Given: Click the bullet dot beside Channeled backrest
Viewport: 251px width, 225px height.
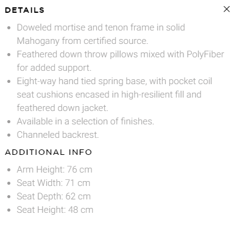Looking at the screenshot, I should 9,135.
